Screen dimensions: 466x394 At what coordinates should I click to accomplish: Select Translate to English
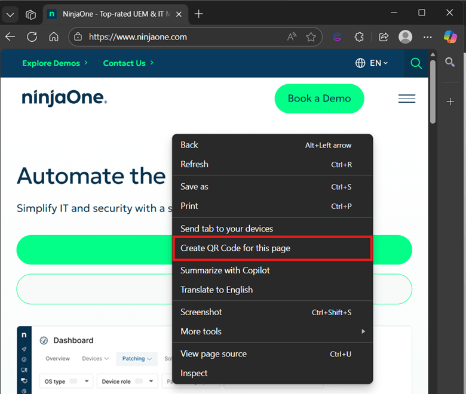272,290
